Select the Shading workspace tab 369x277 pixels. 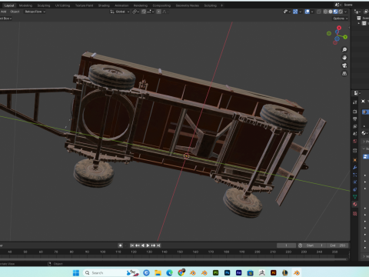(x=104, y=5)
